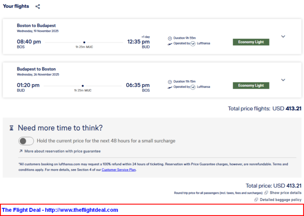Screen dimensions: 304x216
Task: Click the 12:35 pm arrival time
Action: click(x=138, y=42)
